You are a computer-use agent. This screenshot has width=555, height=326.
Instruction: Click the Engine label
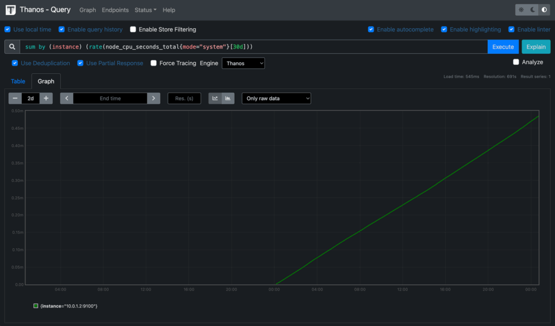[x=209, y=63]
